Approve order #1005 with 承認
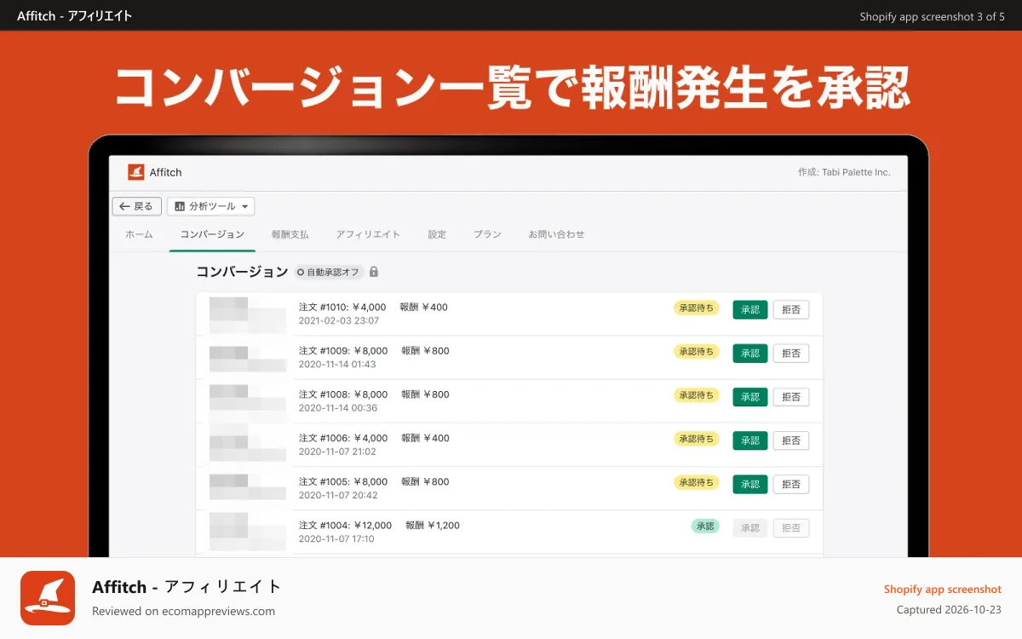Image resolution: width=1022 pixels, height=639 pixels. coord(750,484)
